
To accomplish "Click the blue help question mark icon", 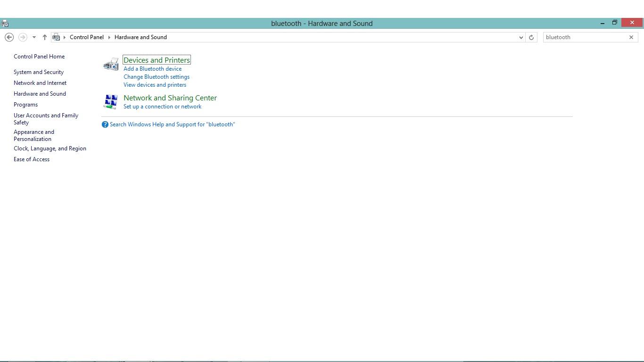I will pyautogui.click(x=105, y=124).
